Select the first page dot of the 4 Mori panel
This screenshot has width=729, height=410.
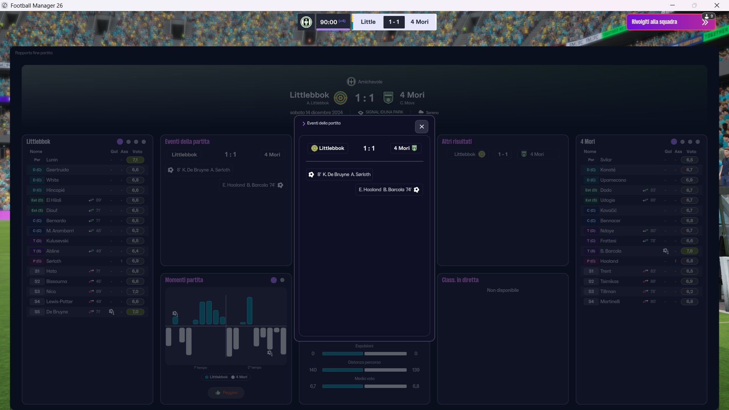point(674,142)
